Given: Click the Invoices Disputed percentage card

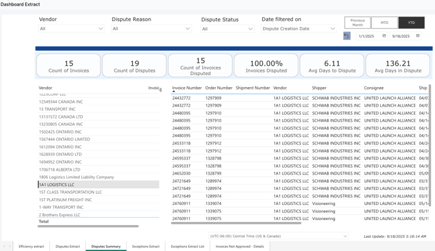Looking at the screenshot, I should click(266, 66).
